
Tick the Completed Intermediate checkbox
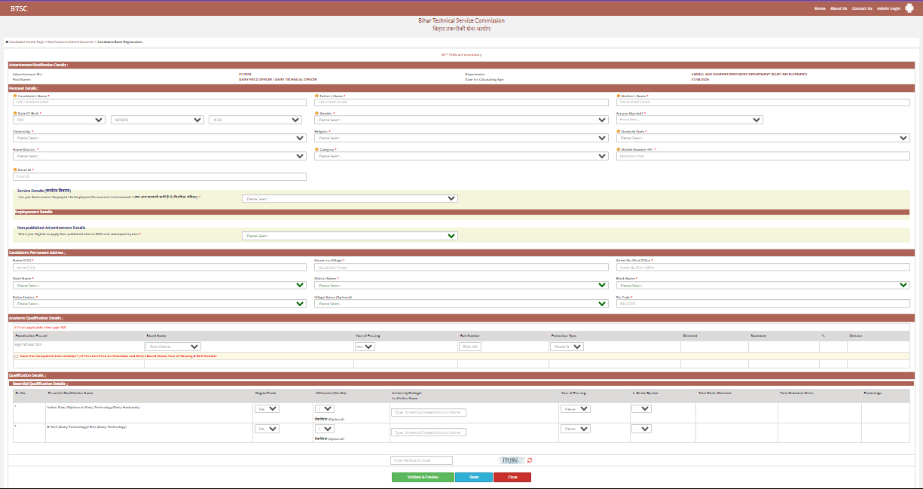[17, 356]
